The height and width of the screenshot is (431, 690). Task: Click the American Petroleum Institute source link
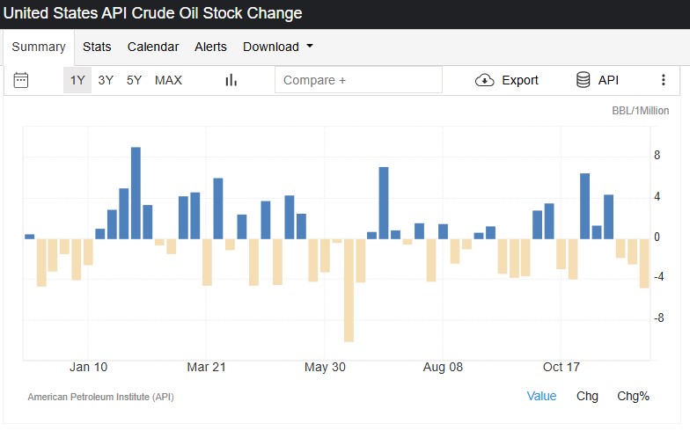[x=100, y=397]
